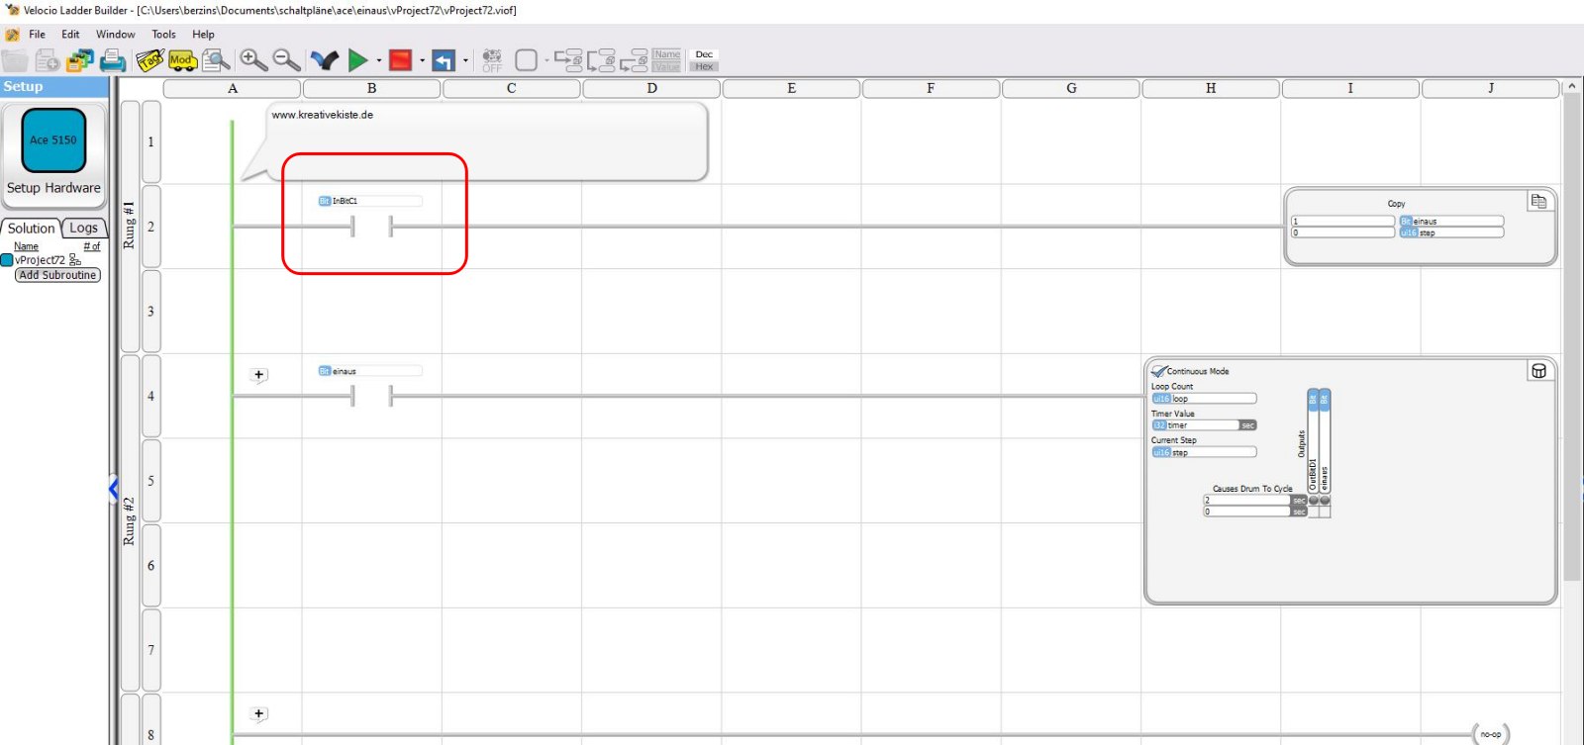The width and height of the screenshot is (1584, 745).
Task: Zoom in on the ladder diagram
Action: (x=253, y=61)
